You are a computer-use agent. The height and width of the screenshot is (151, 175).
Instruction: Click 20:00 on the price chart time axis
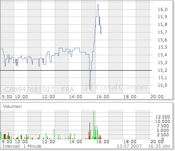pyautogui.click(x=157, y=97)
